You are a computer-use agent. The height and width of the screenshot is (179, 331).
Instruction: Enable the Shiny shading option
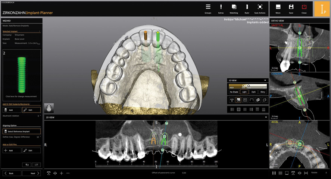pyautogui.click(x=263, y=92)
